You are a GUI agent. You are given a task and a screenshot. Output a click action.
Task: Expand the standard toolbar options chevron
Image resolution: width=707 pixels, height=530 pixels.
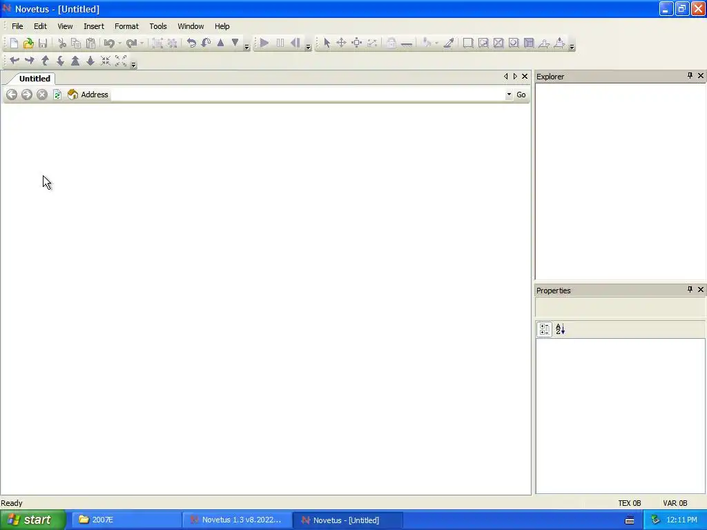pos(246,46)
